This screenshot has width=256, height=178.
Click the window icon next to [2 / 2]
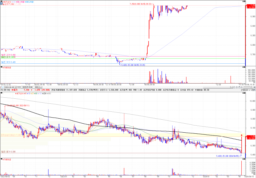tap(254, 90)
